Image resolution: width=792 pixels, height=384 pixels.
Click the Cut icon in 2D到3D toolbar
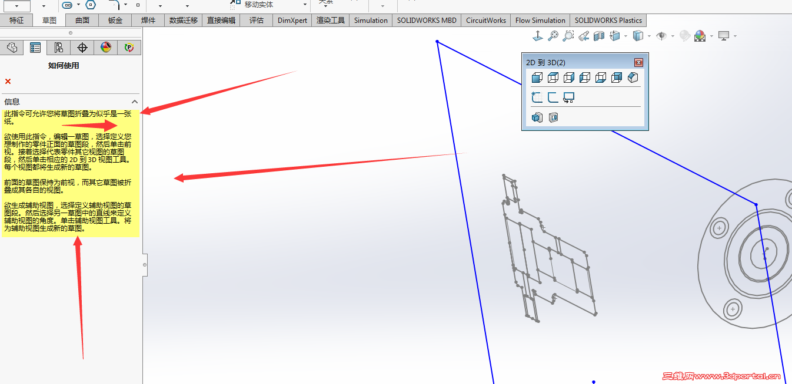pyautogui.click(x=553, y=117)
